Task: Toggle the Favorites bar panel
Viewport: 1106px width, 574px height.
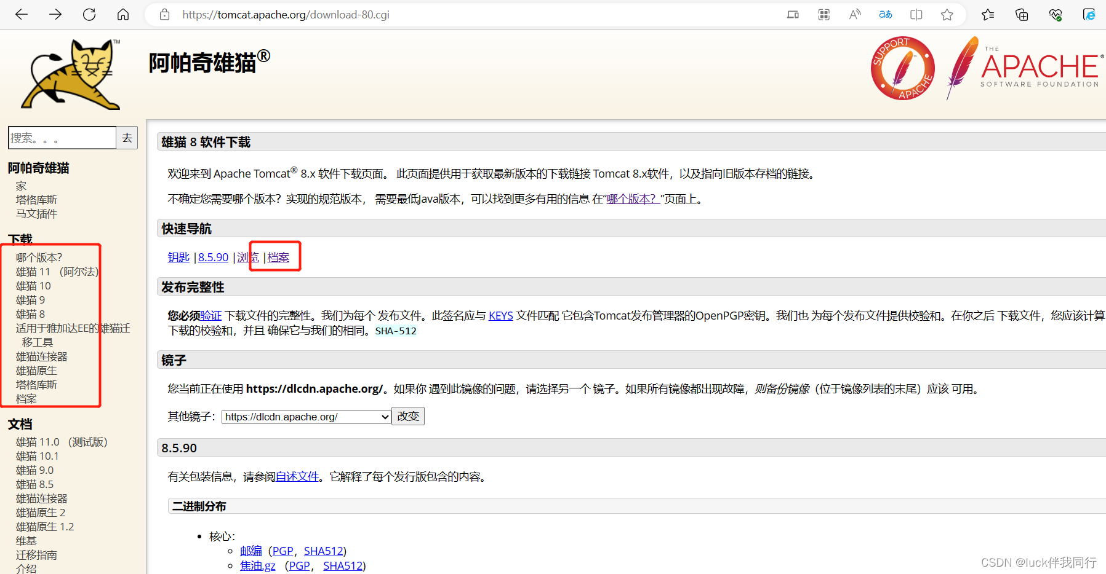Action: pos(988,14)
